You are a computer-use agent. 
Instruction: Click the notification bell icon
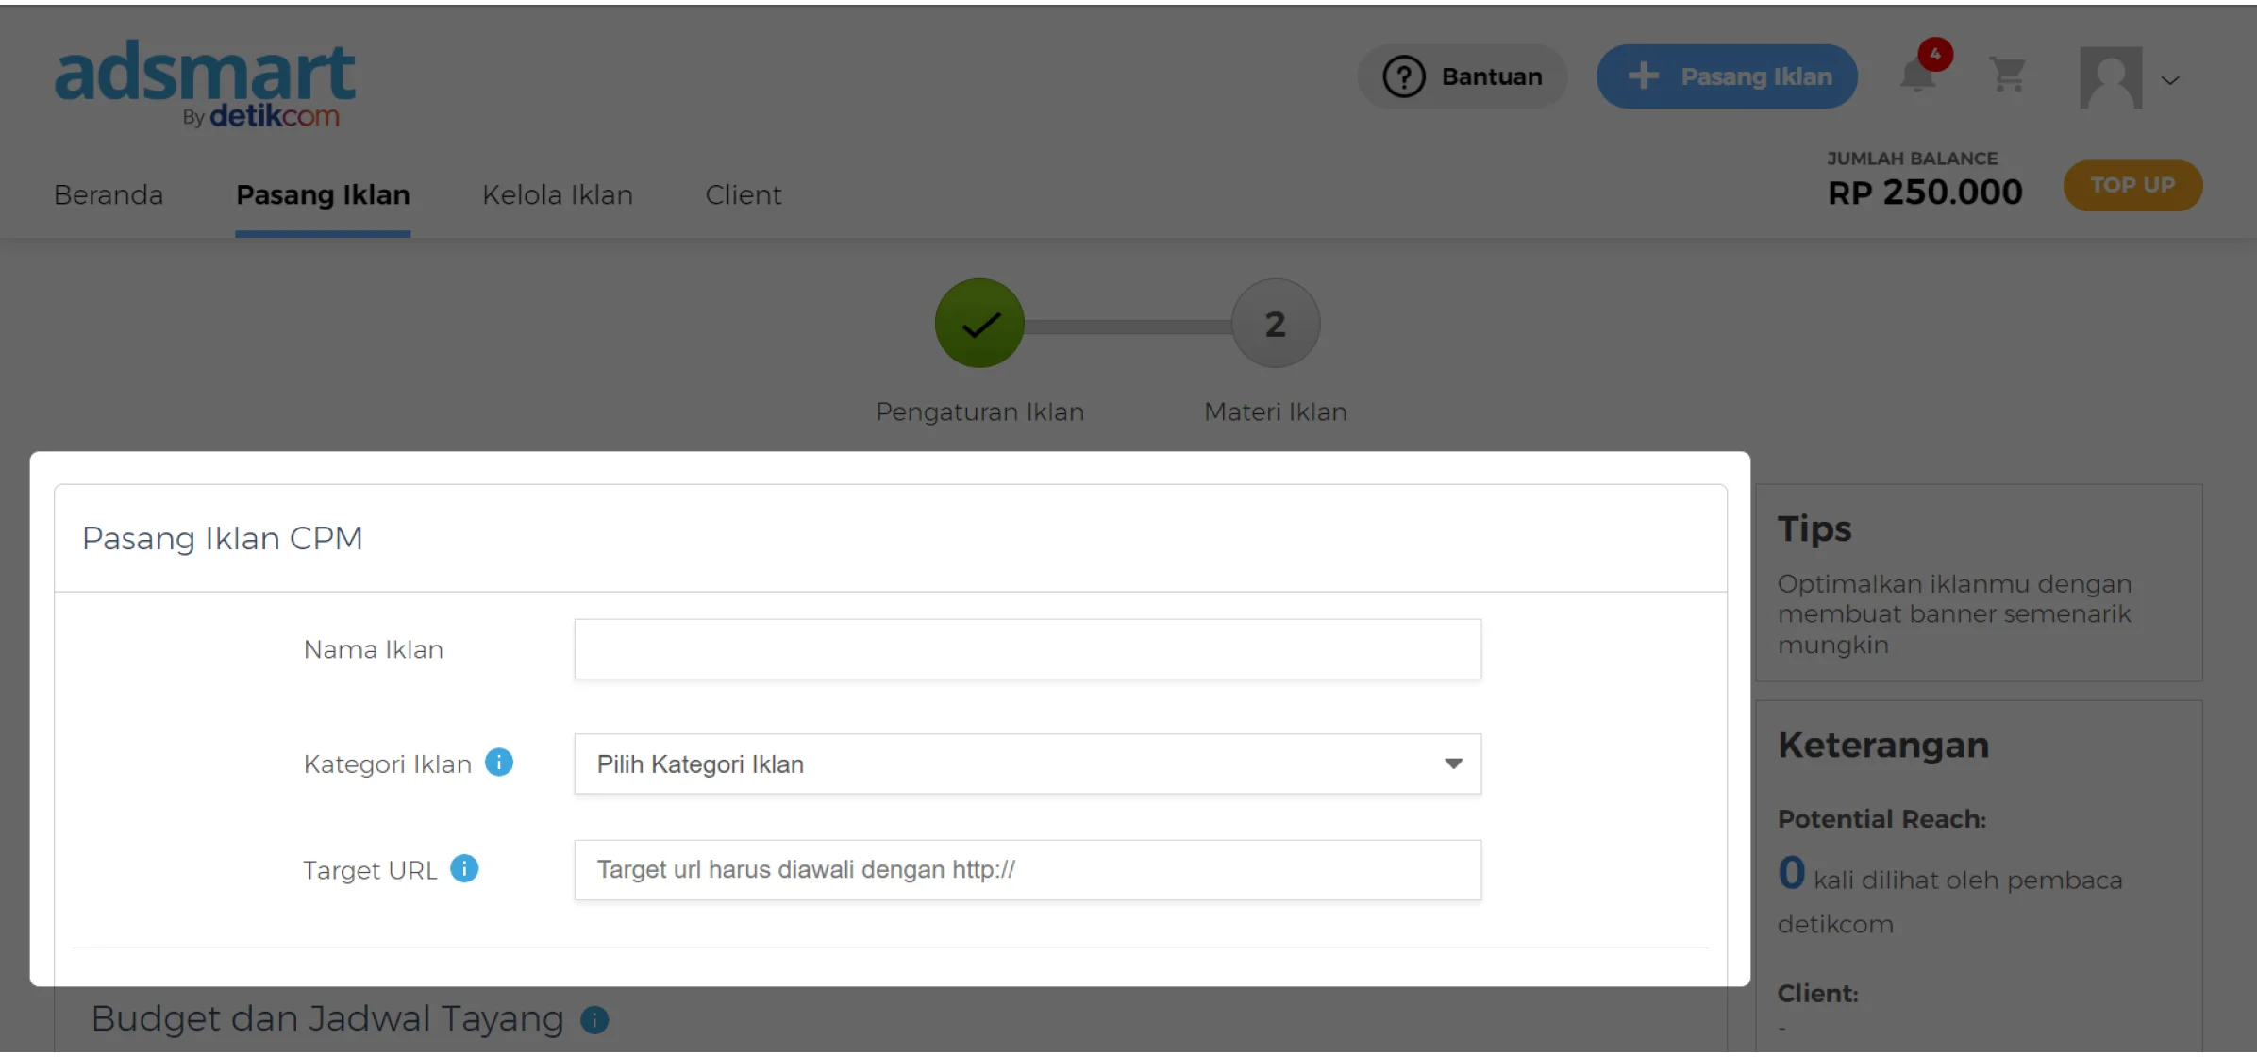[1917, 75]
